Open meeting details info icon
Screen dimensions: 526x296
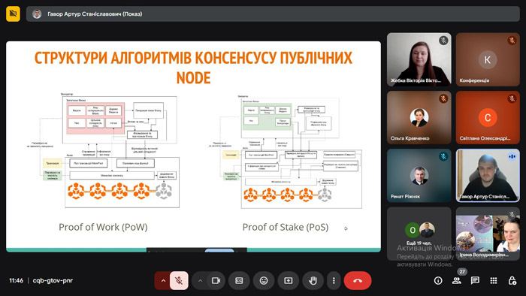coord(438,280)
